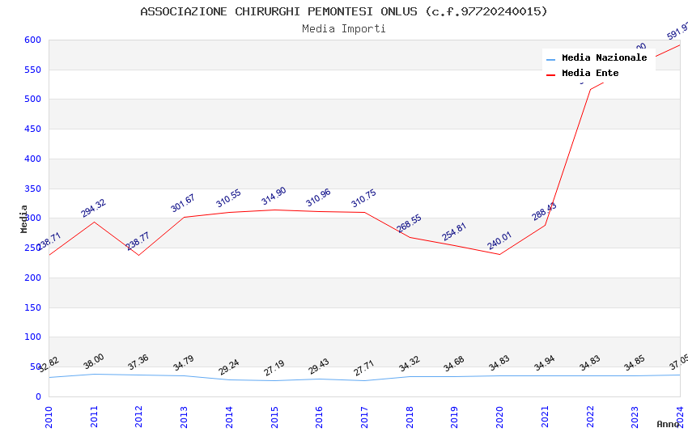The image size is (688, 445).
Task: Click the x-axis year 2018
Action: pyautogui.click(x=410, y=417)
